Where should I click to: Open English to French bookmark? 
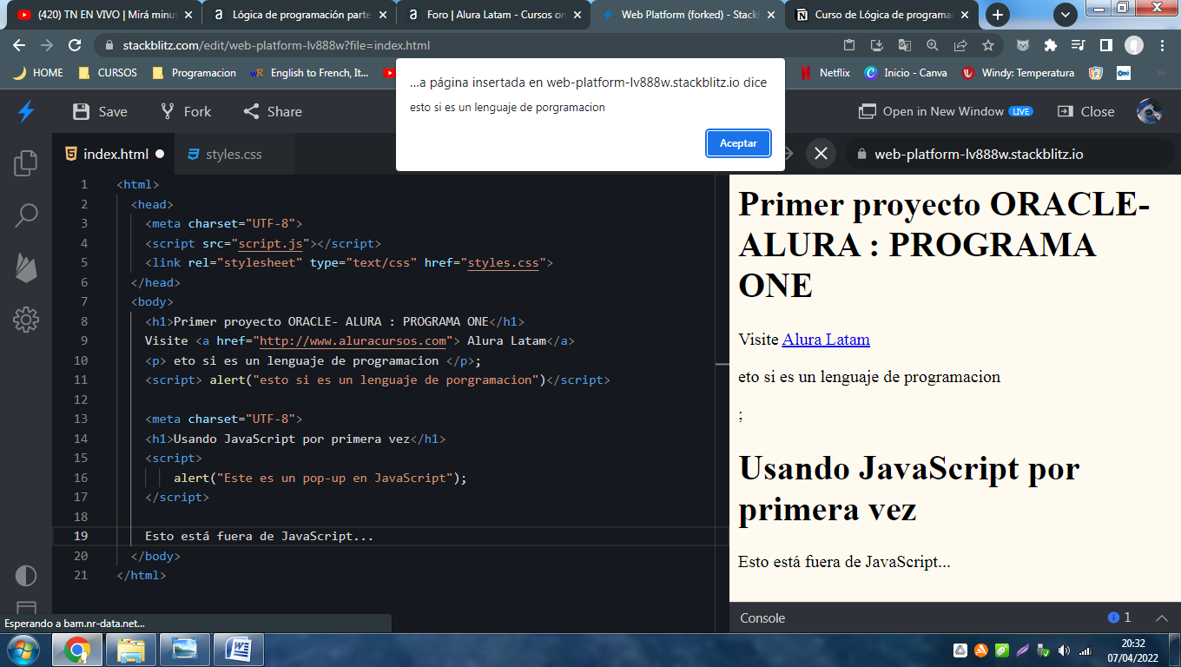pyautogui.click(x=309, y=73)
